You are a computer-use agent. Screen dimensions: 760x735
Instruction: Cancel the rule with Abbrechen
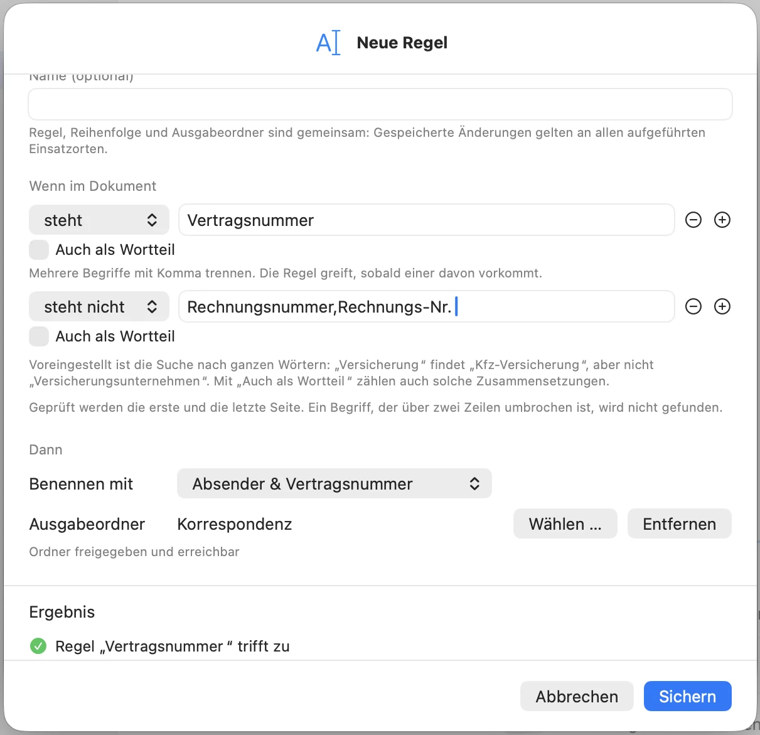pyautogui.click(x=577, y=697)
